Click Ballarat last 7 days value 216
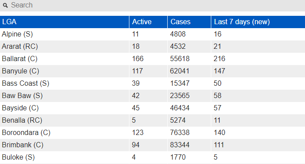Screen dimensions: 305x164 pos(220,58)
